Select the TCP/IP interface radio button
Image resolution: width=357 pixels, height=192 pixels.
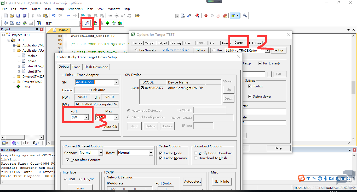(x=81, y=179)
